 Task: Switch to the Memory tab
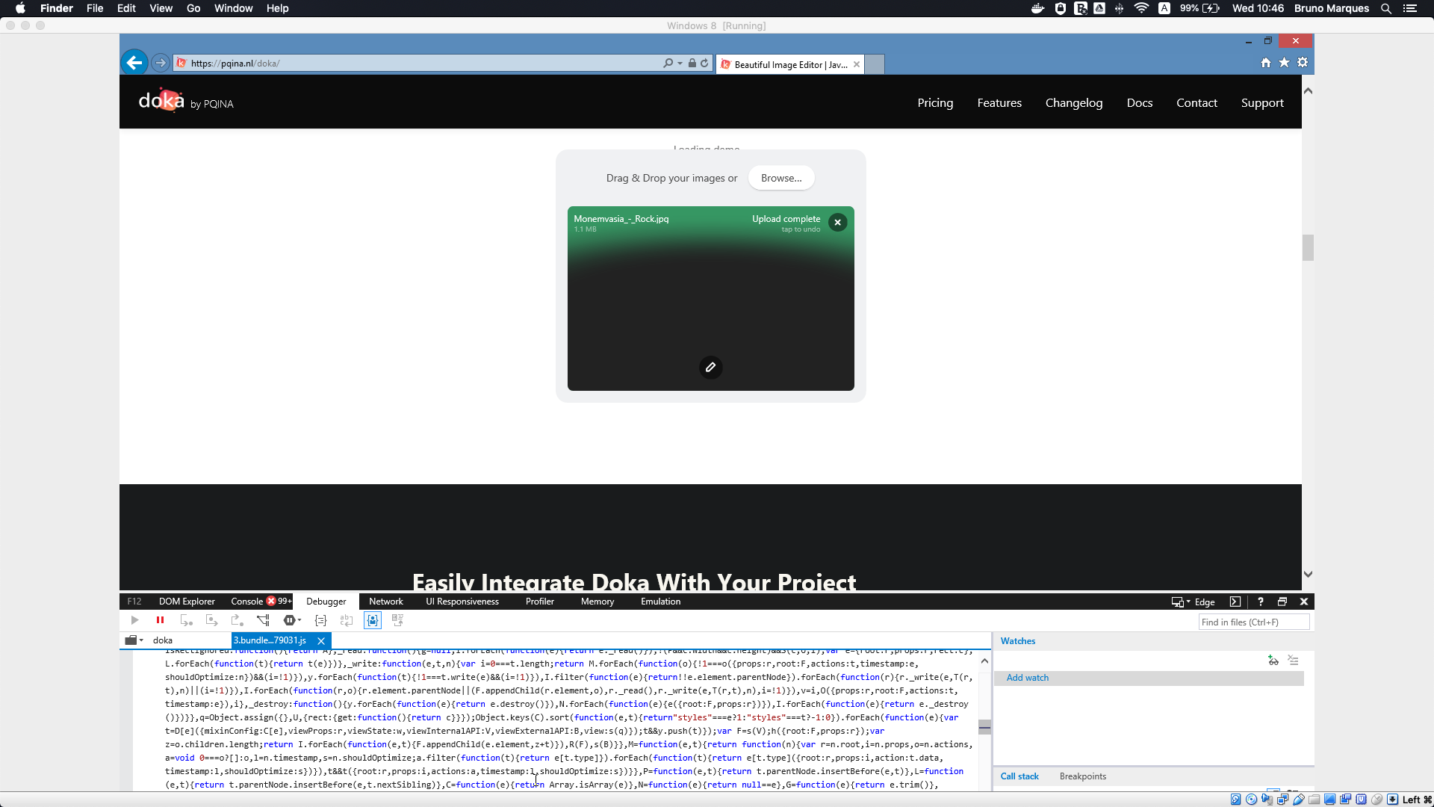coord(597,602)
